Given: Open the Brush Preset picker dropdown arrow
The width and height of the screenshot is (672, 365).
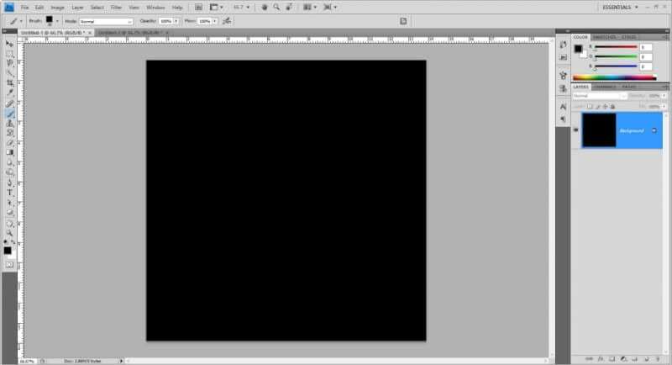Looking at the screenshot, I should pyautogui.click(x=57, y=21).
